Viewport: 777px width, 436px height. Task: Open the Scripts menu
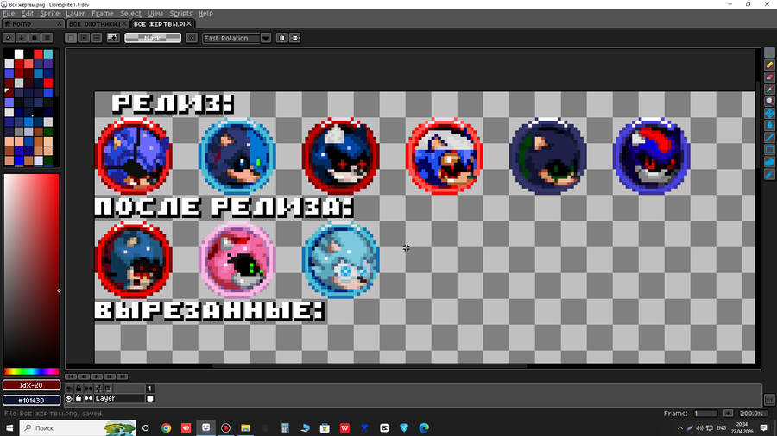(181, 13)
